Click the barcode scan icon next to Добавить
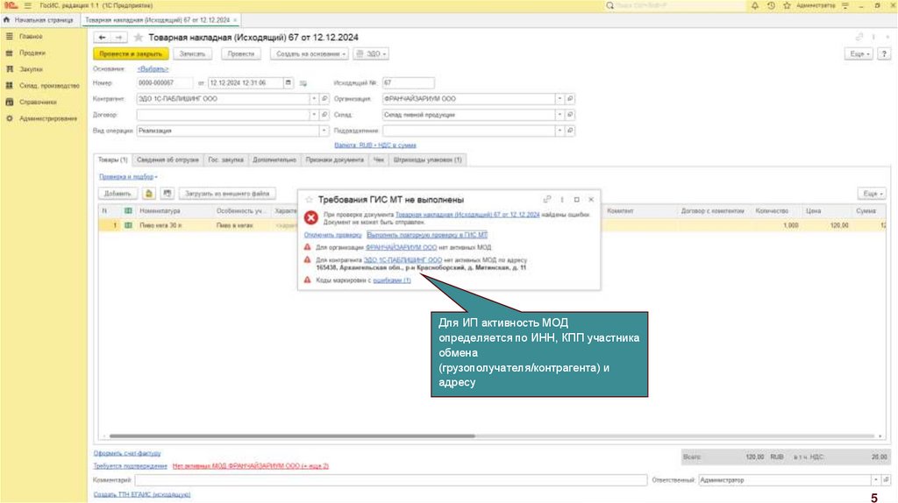Viewport: 898px width, 503px height. click(149, 194)
